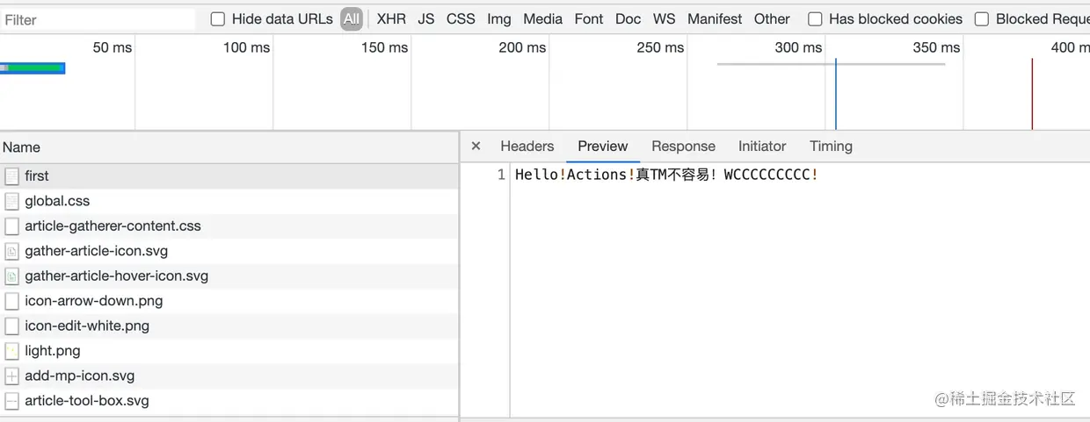Filter requests by XHR

point(391,19)
